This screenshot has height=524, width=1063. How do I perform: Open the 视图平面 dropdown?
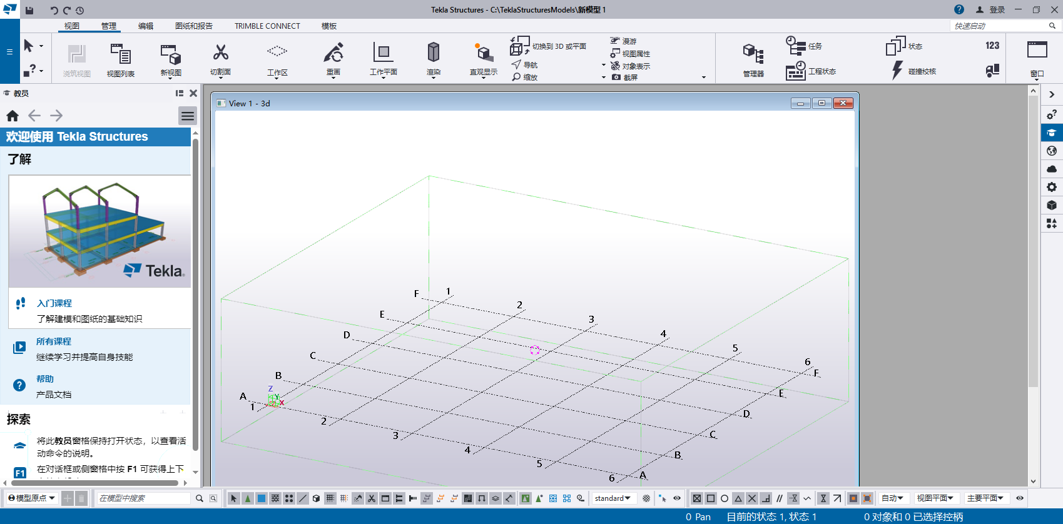pos(935,498)
